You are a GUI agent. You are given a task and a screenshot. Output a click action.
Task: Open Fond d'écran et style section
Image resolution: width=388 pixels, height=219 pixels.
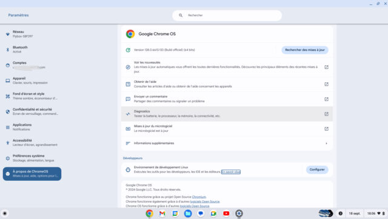pyautogui.click(x=32, y=96)
